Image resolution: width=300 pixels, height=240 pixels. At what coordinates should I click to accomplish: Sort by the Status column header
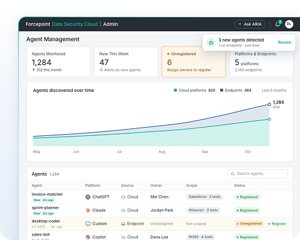(239, 186)
